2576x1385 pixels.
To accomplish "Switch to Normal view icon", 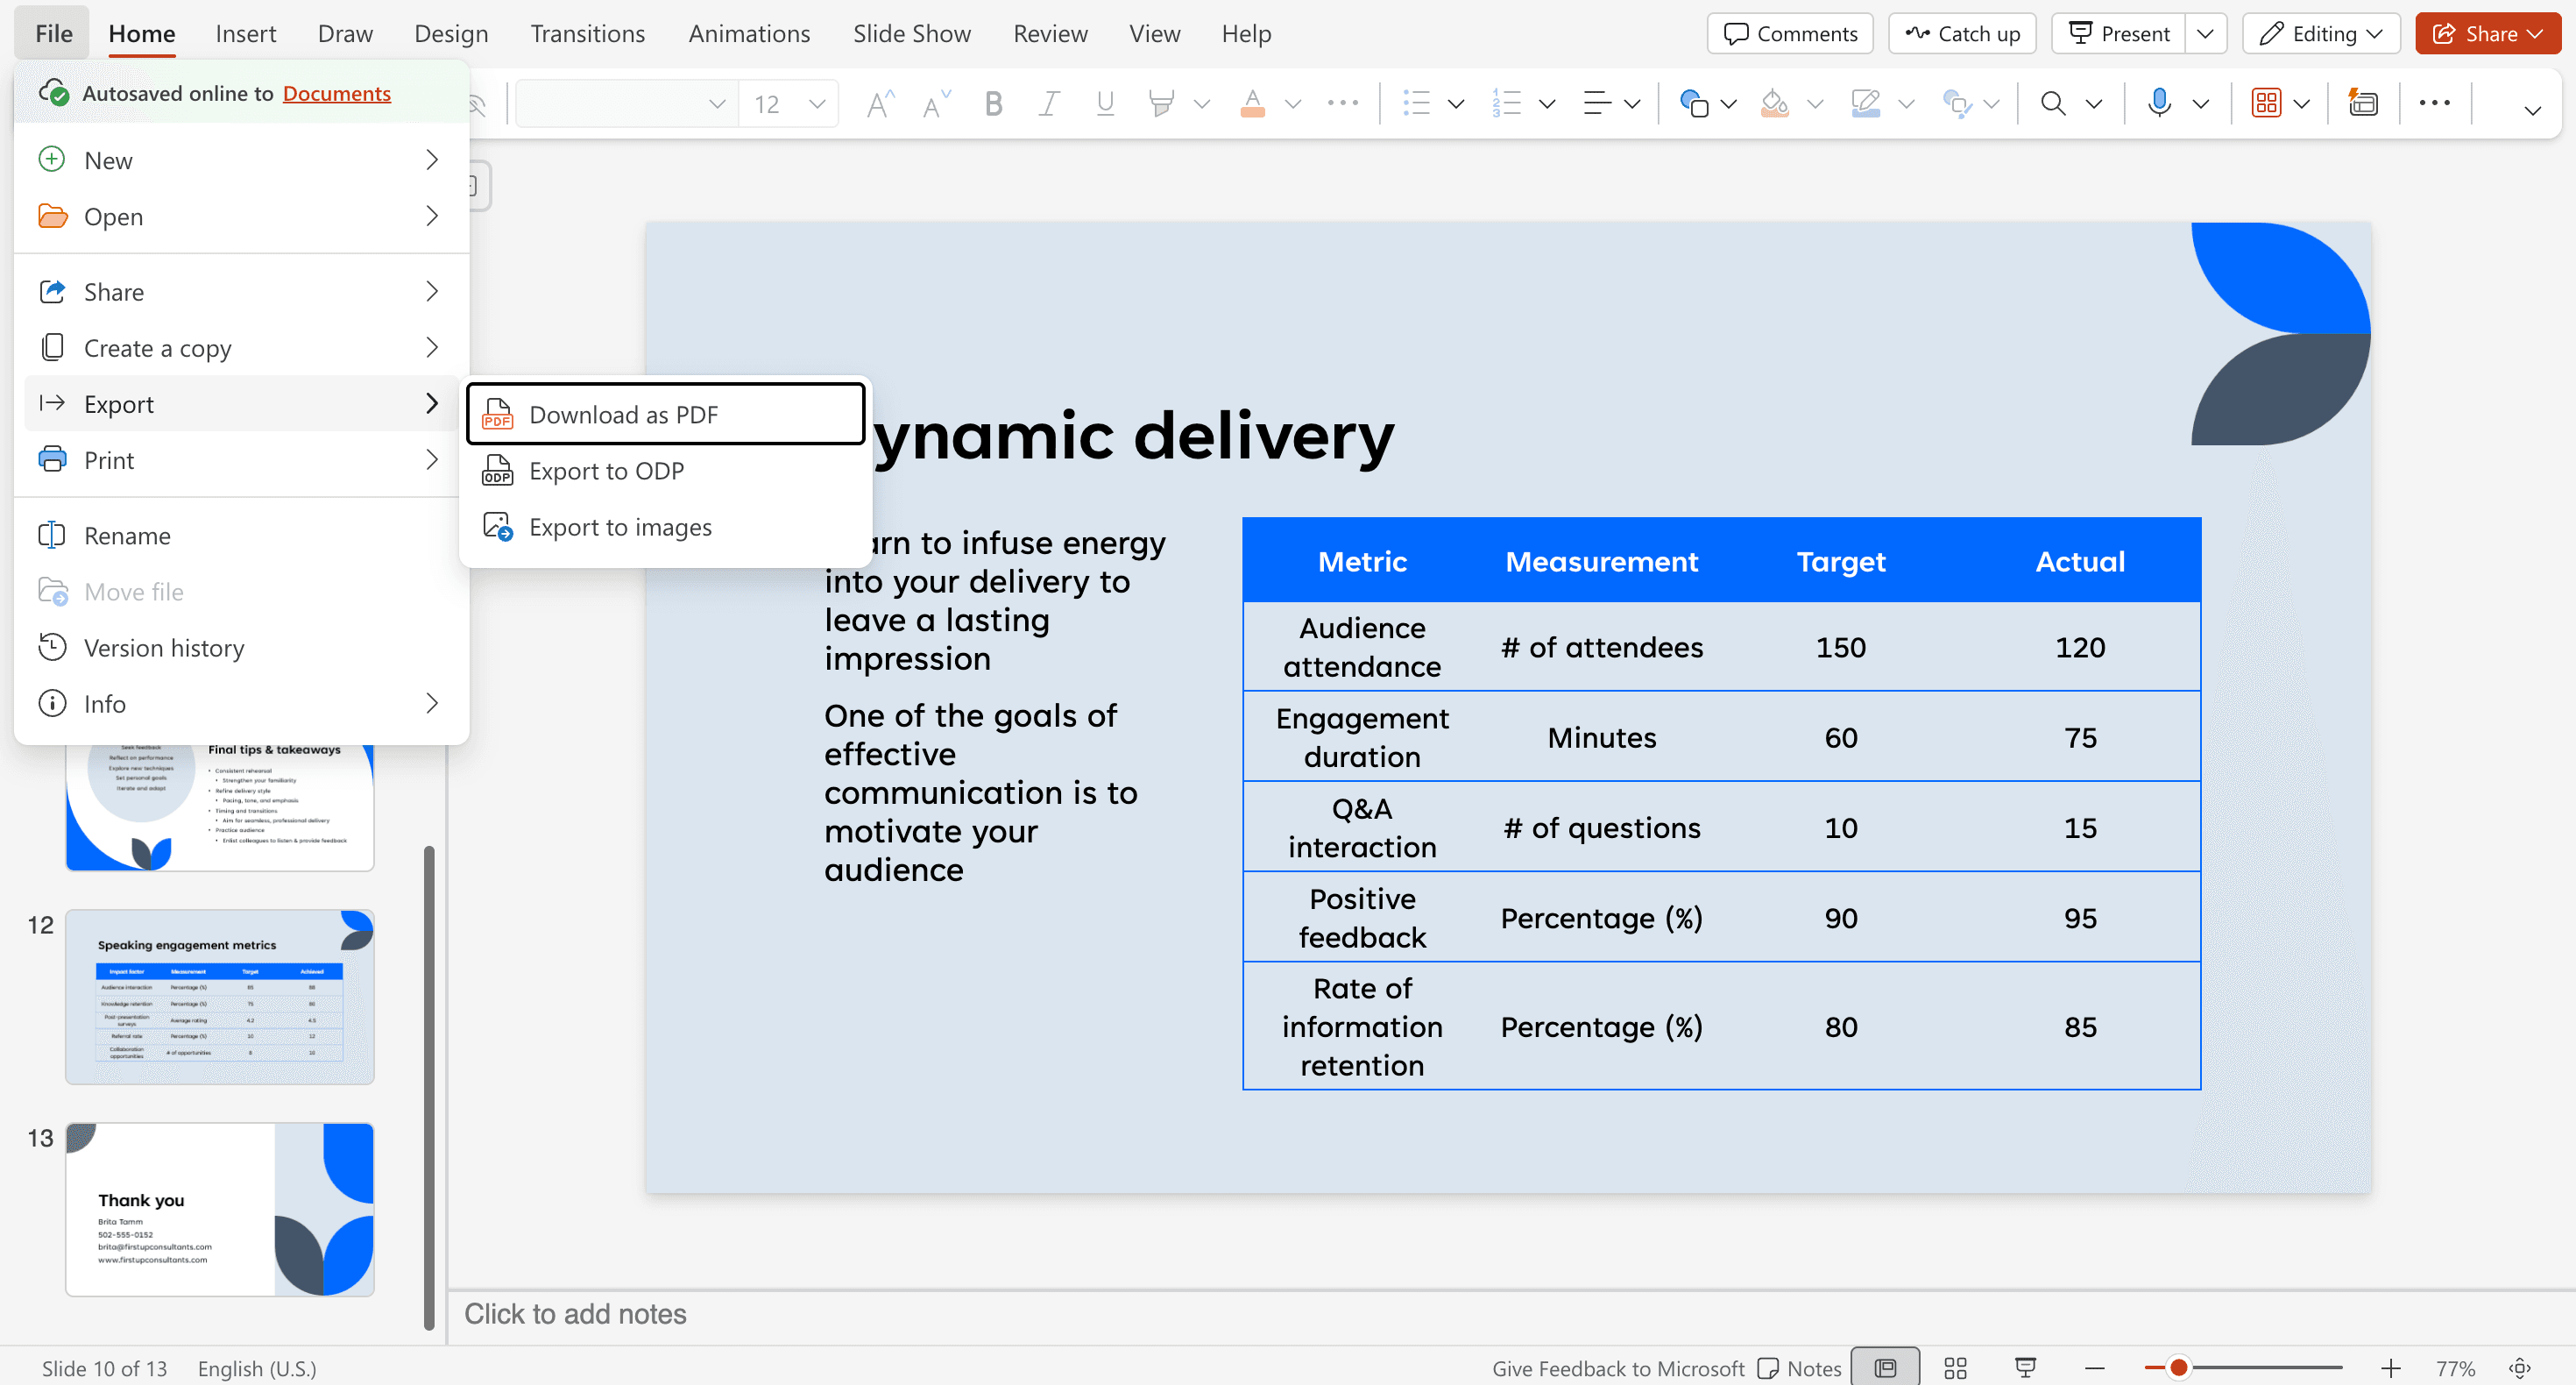I will tap(1885, 1368).
